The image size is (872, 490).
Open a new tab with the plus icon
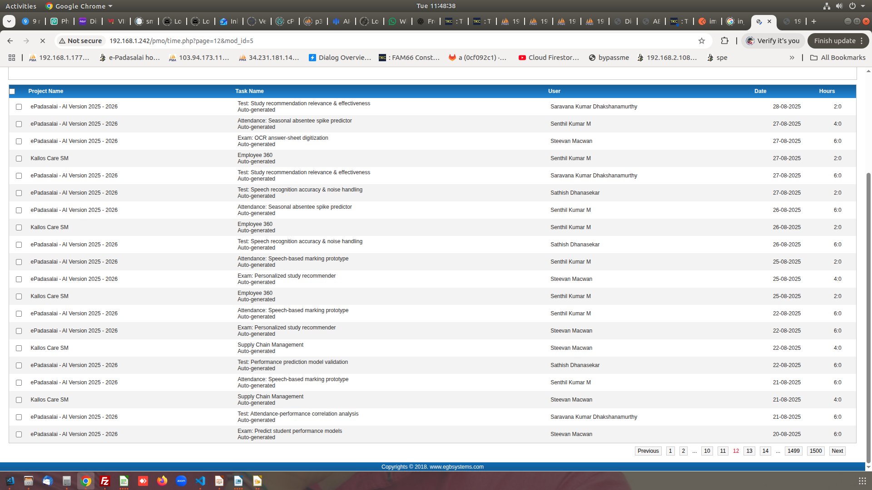[814, 21]
